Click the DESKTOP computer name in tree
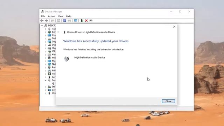Image resolution: width=224 pixels, height=126 pixels. click(x=52, y=26)
